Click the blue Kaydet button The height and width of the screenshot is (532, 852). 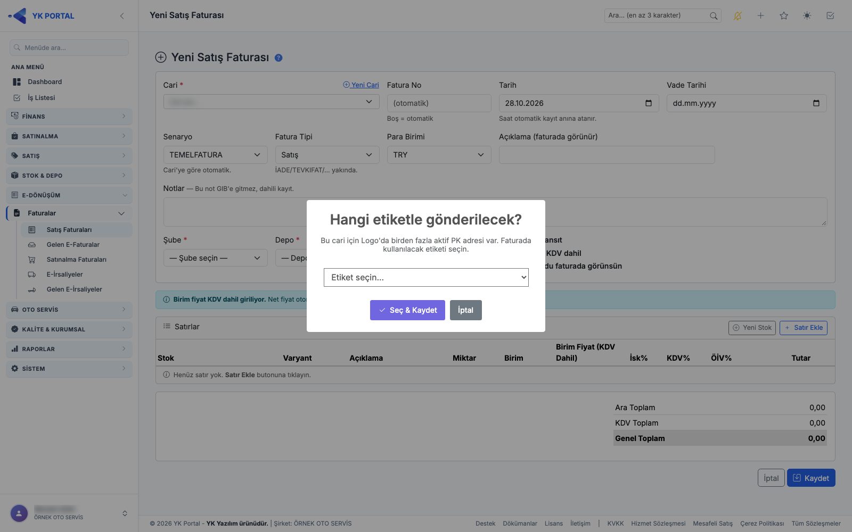pyautogui.click(x=811, y=478)
